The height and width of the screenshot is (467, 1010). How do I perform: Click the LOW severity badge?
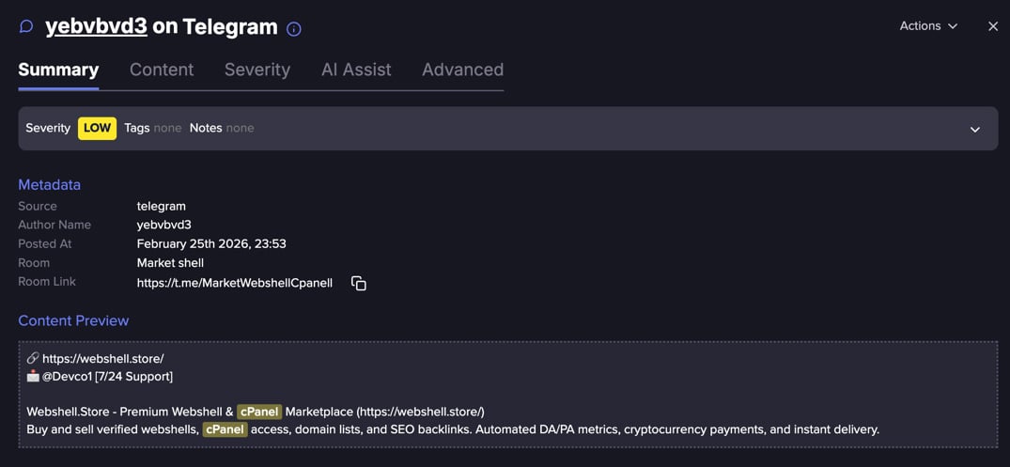pos(98,128)
